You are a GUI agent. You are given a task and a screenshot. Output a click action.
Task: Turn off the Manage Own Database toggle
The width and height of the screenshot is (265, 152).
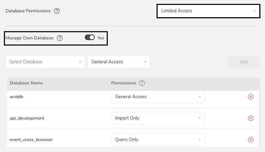pos(90,38)
